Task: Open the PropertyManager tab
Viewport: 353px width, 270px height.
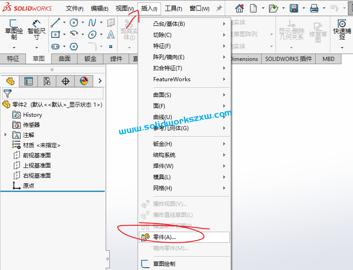Action: tap(29, 81)
